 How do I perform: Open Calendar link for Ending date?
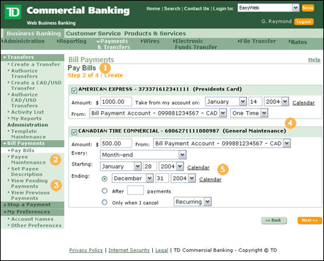[x=210, y=180]
